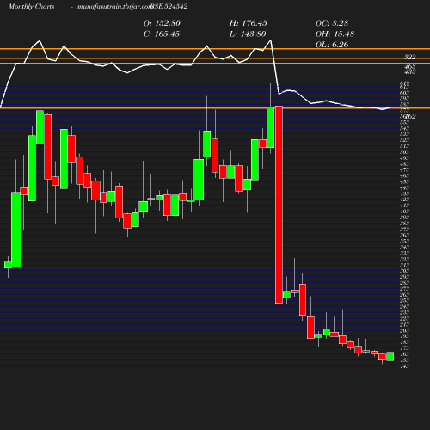Image resolution: width=430 pixels, height=430 pixels.
Task: Click the price axis label '553'
Action: point(404,122)
